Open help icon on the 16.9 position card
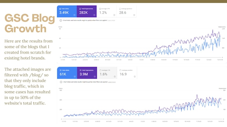 click(x=135, y=77)
